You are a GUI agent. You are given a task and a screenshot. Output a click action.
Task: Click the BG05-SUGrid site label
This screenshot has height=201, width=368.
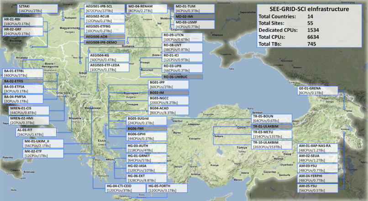147,121
